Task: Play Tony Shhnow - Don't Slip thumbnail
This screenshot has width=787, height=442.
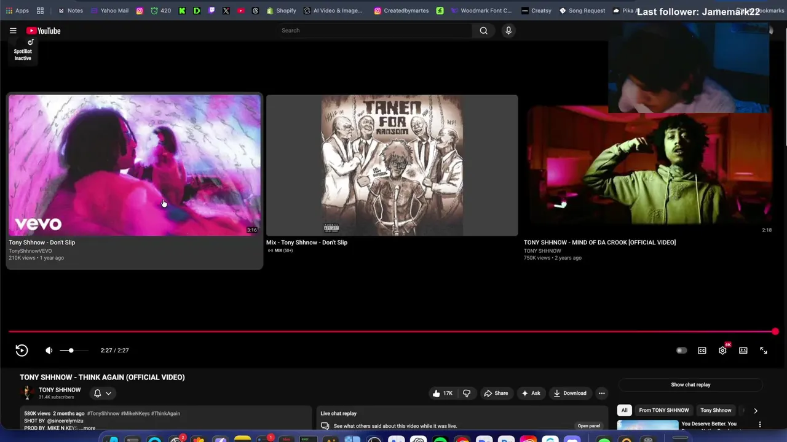Action: click(135, 165)
